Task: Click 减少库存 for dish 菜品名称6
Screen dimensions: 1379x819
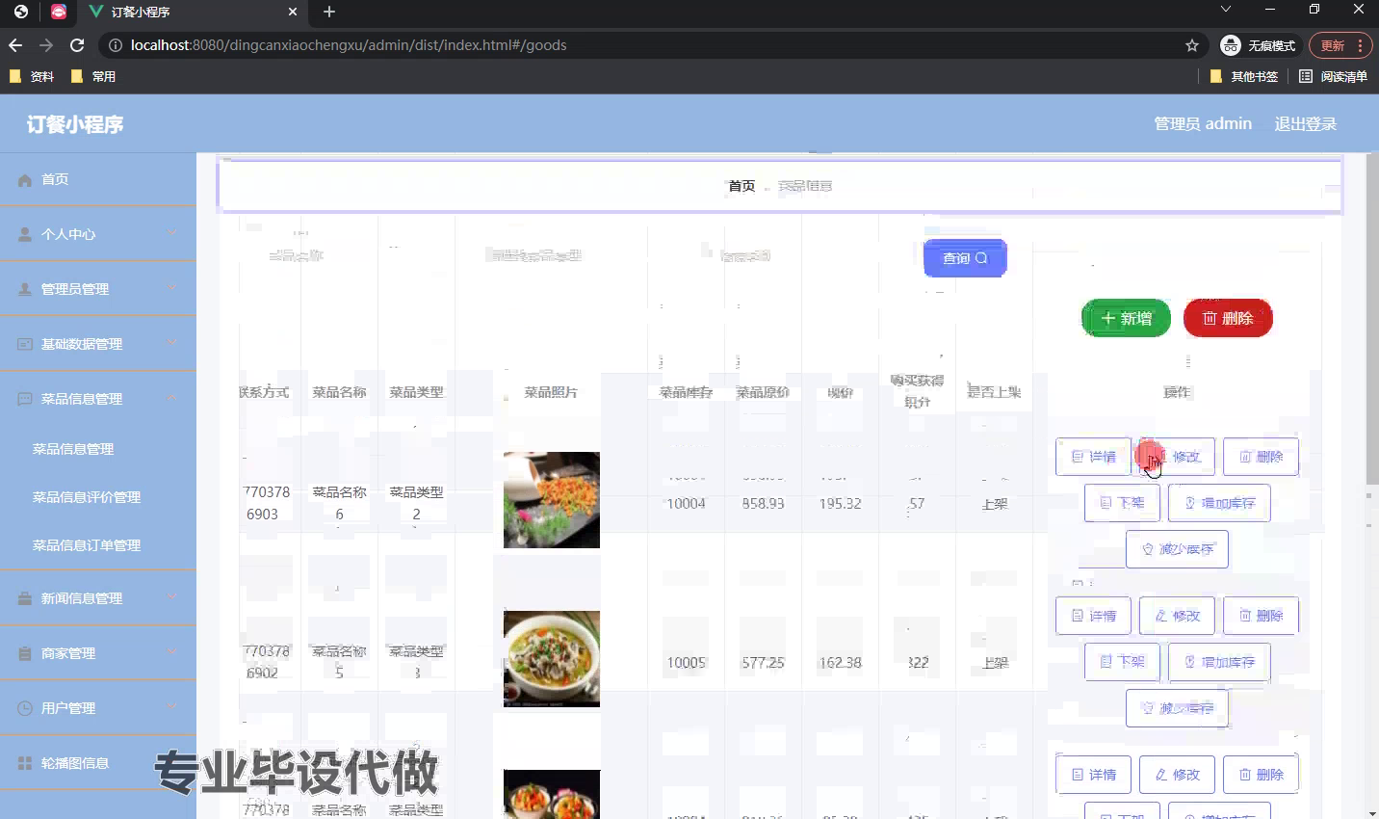Action: 1177,549
